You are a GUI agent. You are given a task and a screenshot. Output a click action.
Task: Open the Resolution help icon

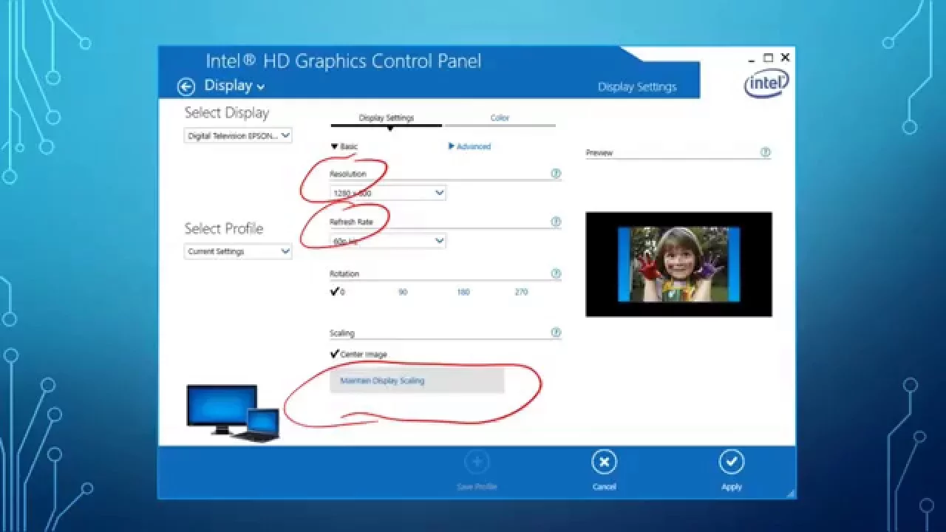(x=556, y=174)
